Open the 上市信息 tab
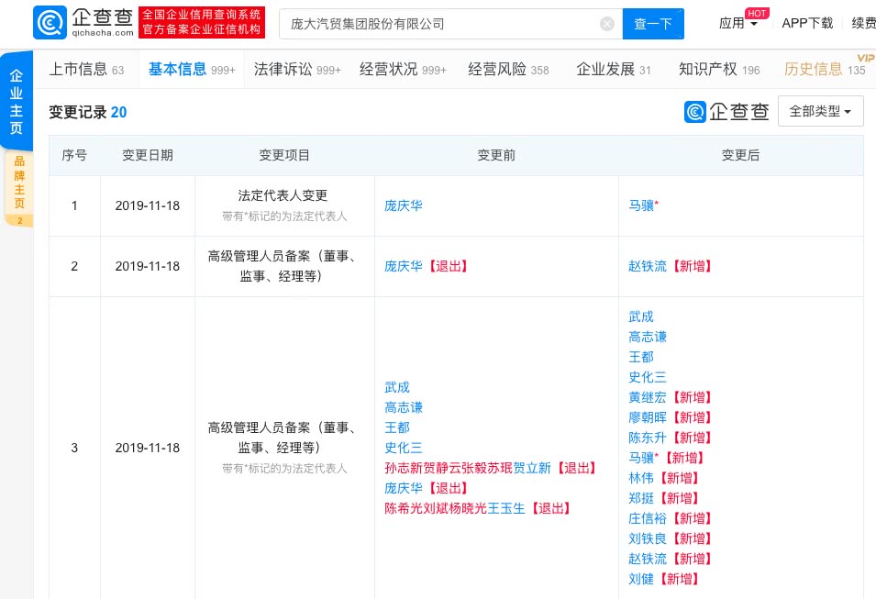This screenshot has height=599, width=876. pos(86,70)
